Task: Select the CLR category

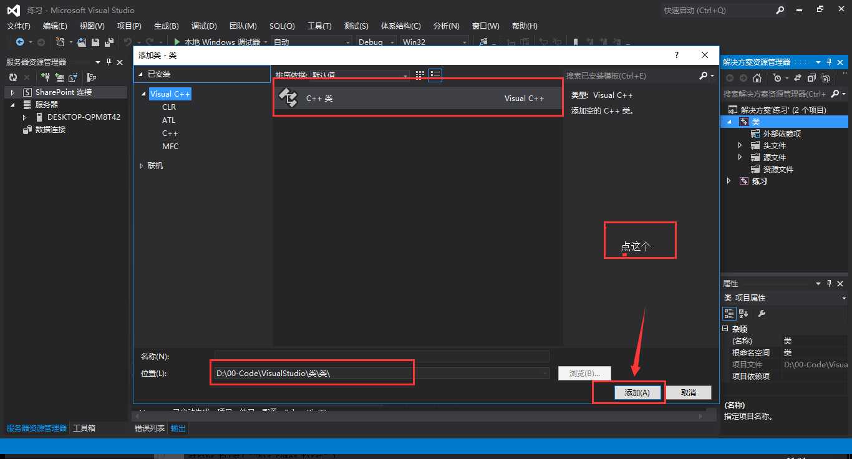Action: pyautogui.click(x=169, y=107)
